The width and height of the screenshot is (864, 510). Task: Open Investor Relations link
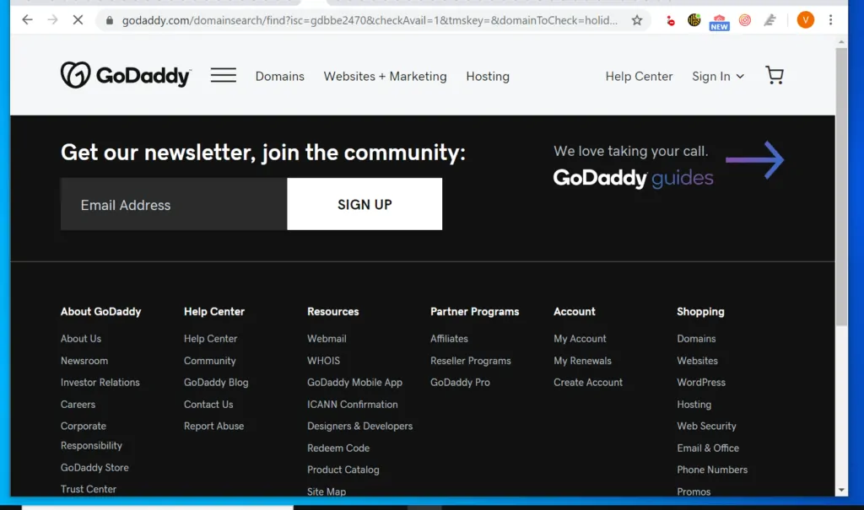tap(100, 382)
